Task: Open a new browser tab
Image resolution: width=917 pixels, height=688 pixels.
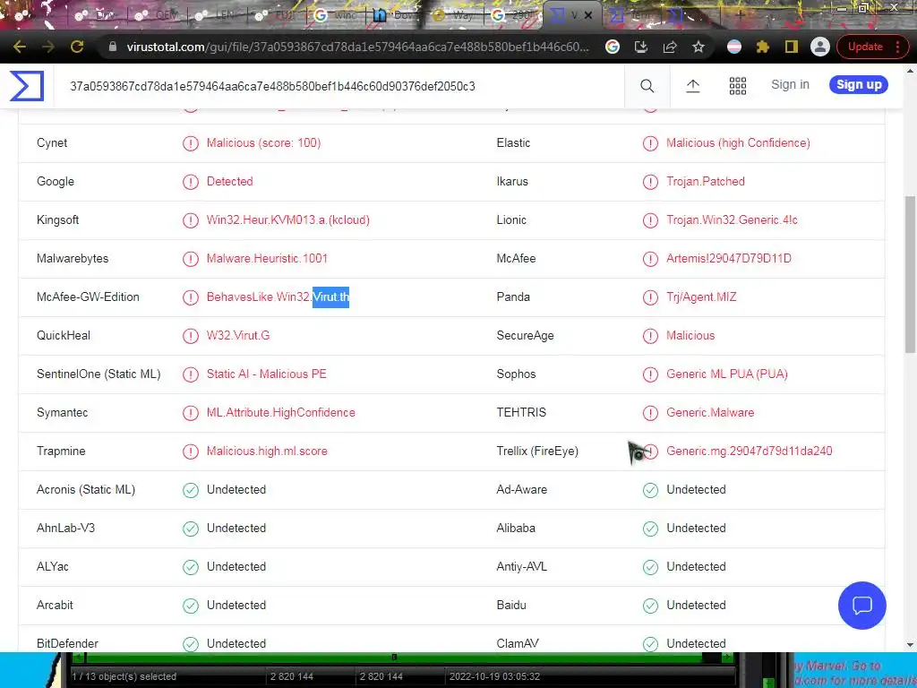Action: tap(739, 16)
